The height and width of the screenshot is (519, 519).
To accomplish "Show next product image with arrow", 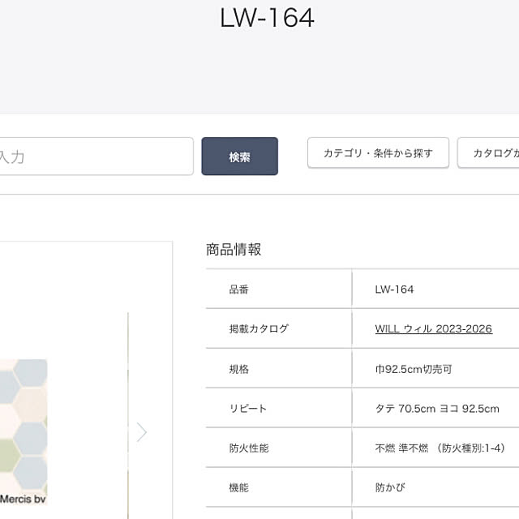I will (142, 432).
